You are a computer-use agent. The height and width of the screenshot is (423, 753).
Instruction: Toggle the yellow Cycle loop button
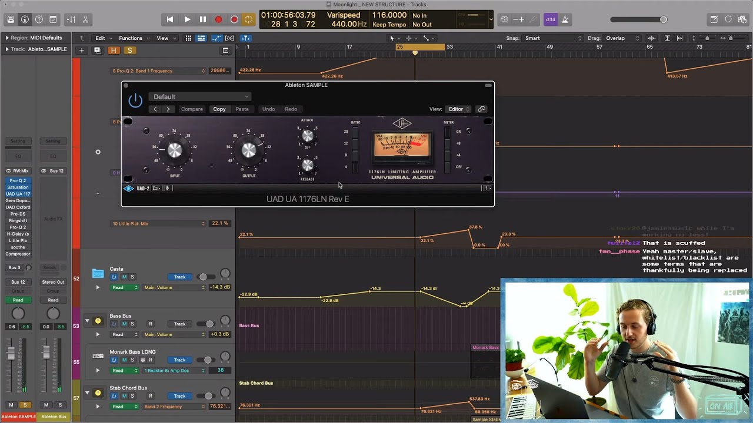click(x=249, y=19)
